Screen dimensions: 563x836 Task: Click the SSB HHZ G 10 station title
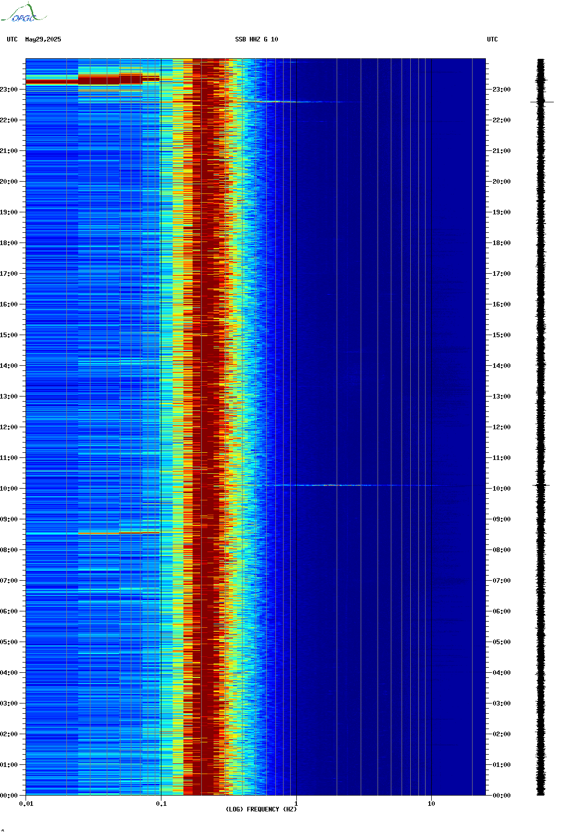tap(256, 39)
